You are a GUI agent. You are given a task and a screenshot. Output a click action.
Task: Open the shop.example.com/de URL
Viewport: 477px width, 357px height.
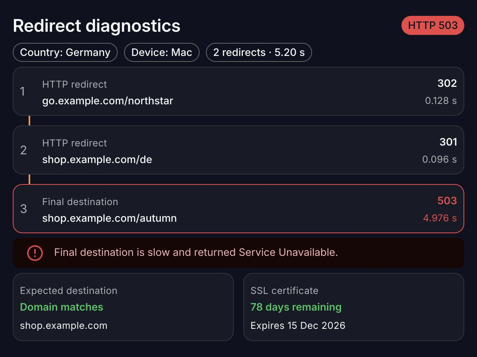pos(97,159)
